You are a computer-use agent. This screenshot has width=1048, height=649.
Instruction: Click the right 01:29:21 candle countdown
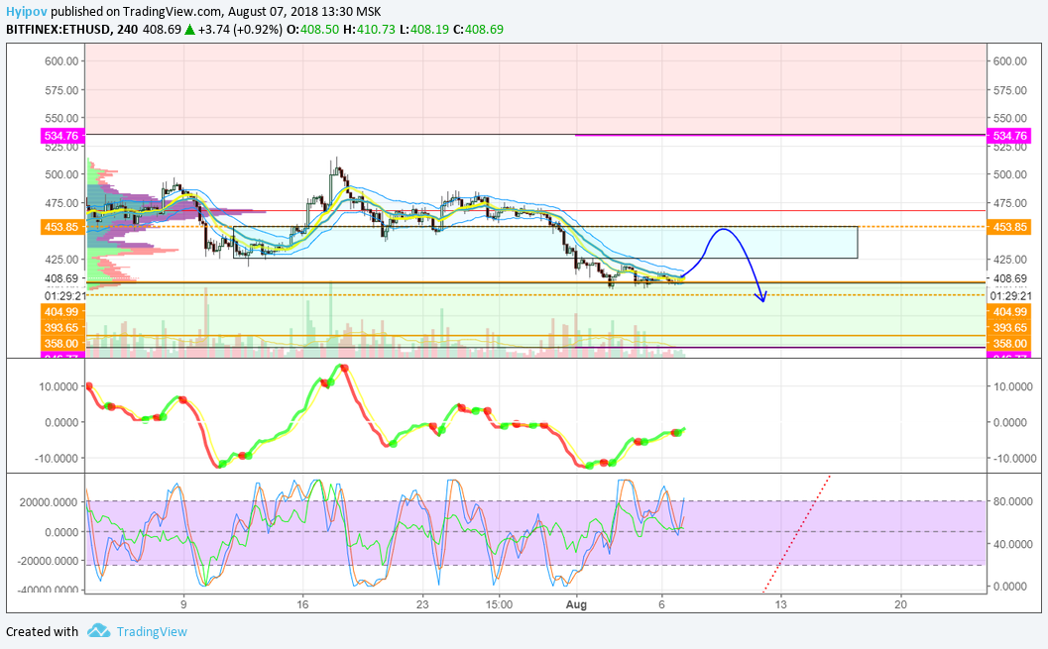click(x=1010, y=296)
